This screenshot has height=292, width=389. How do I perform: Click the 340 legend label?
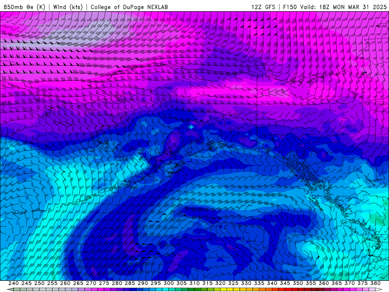tap(272, 283)
